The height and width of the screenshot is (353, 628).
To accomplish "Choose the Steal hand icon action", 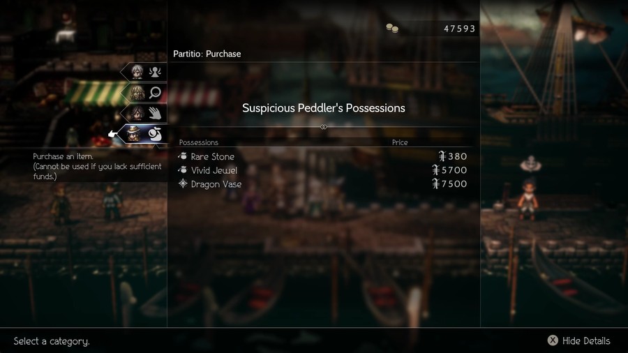I will point(155,114).
